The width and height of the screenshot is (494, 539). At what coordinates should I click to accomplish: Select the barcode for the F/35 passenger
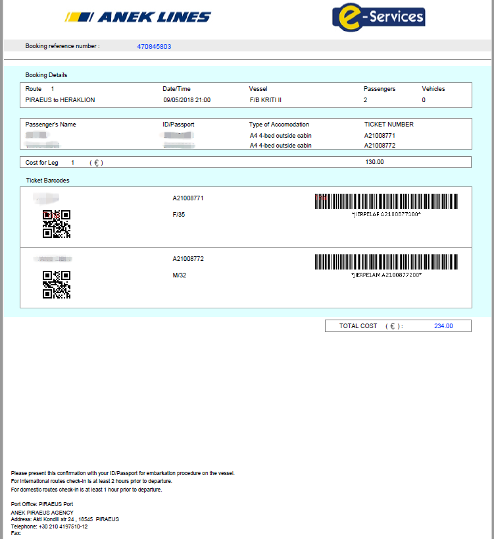pyautogui.click(x=386, y=201)
